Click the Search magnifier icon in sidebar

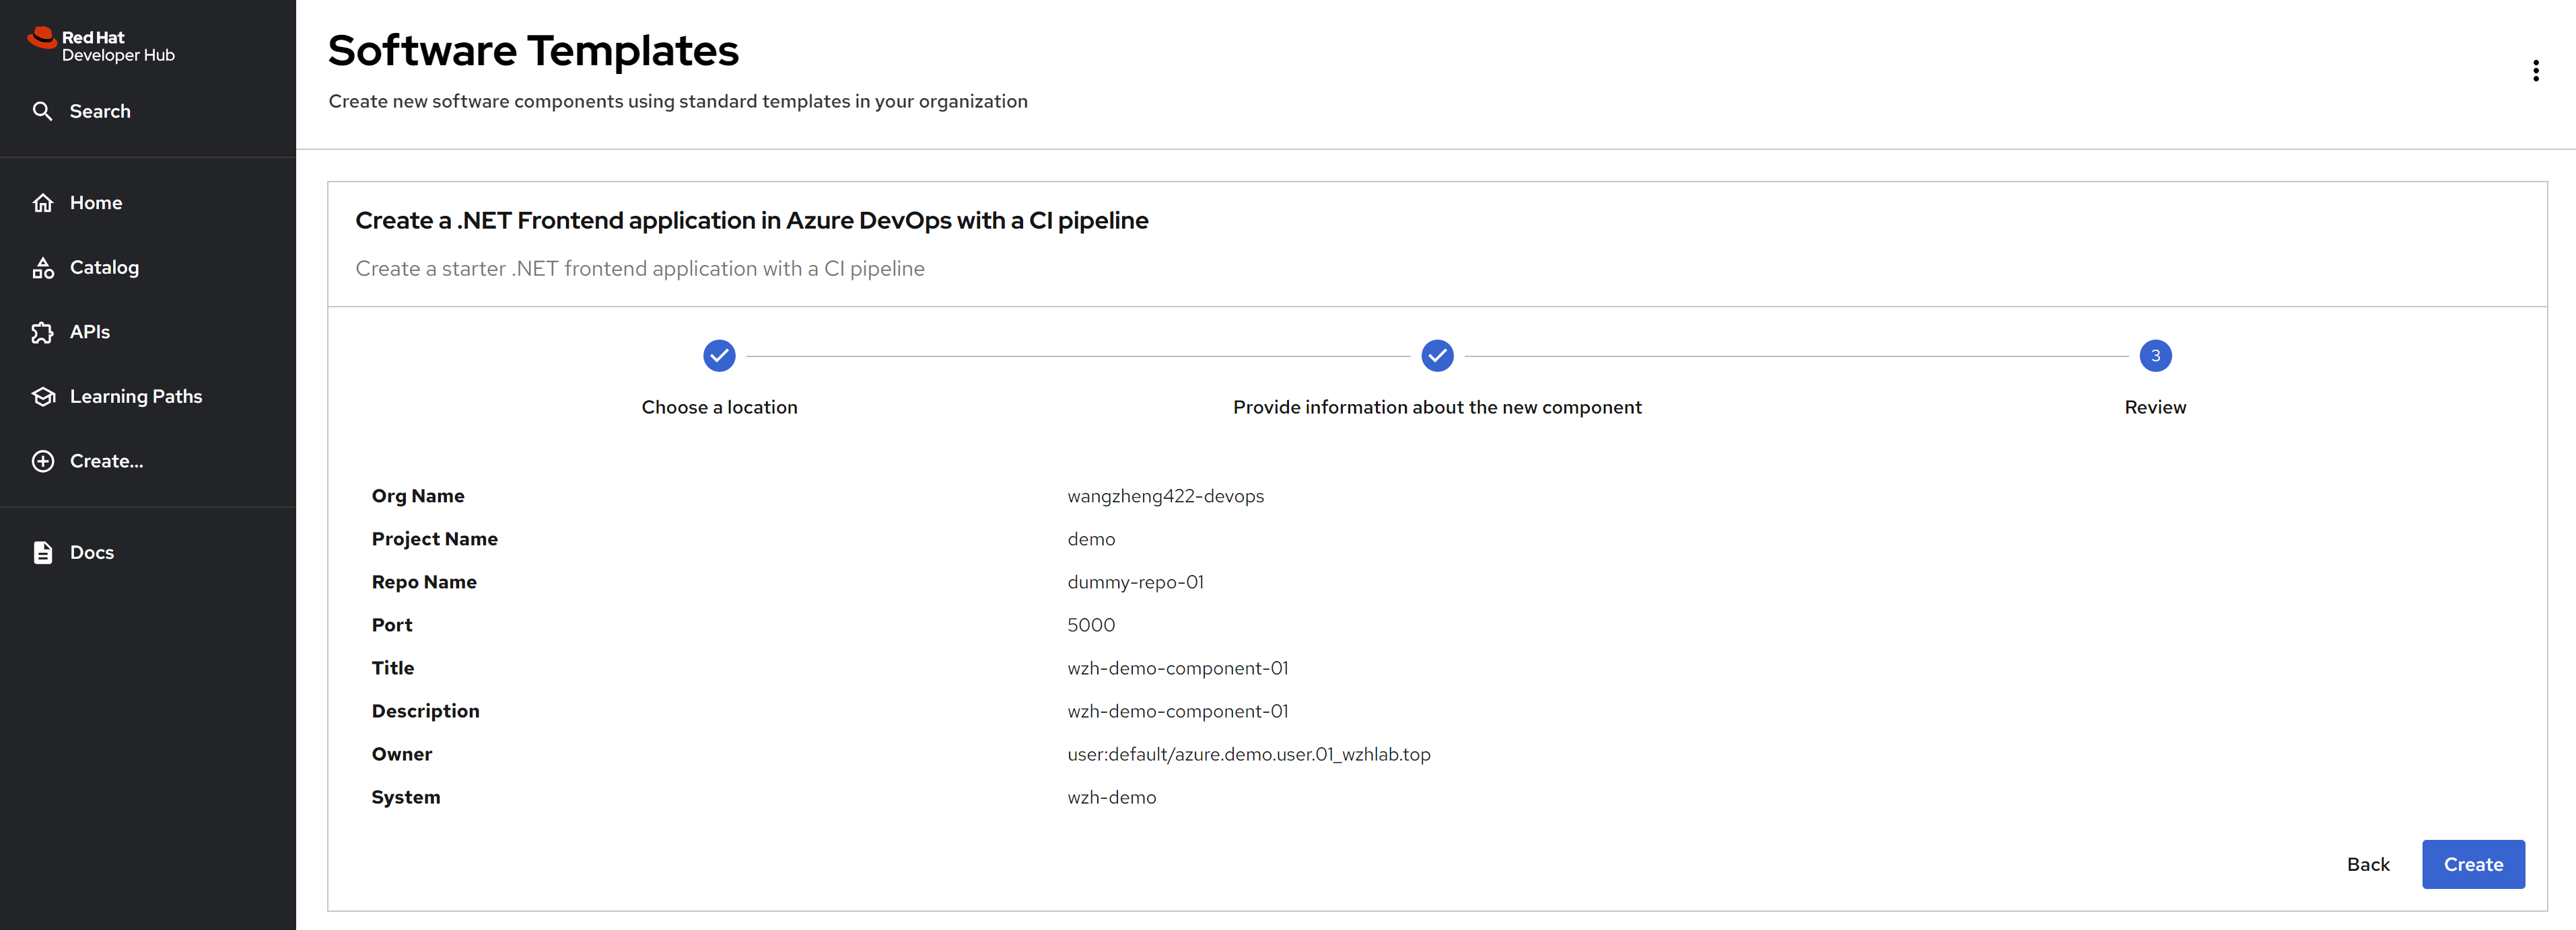(42, 111)
